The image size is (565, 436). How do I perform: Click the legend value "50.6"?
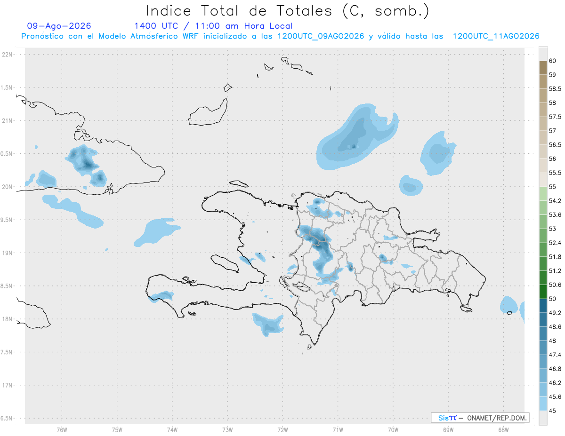click(x=555, y=285)
